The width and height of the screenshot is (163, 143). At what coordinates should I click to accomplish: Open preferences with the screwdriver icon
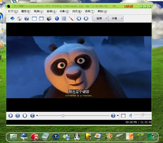pyautogui.click(x=71, y=19)
